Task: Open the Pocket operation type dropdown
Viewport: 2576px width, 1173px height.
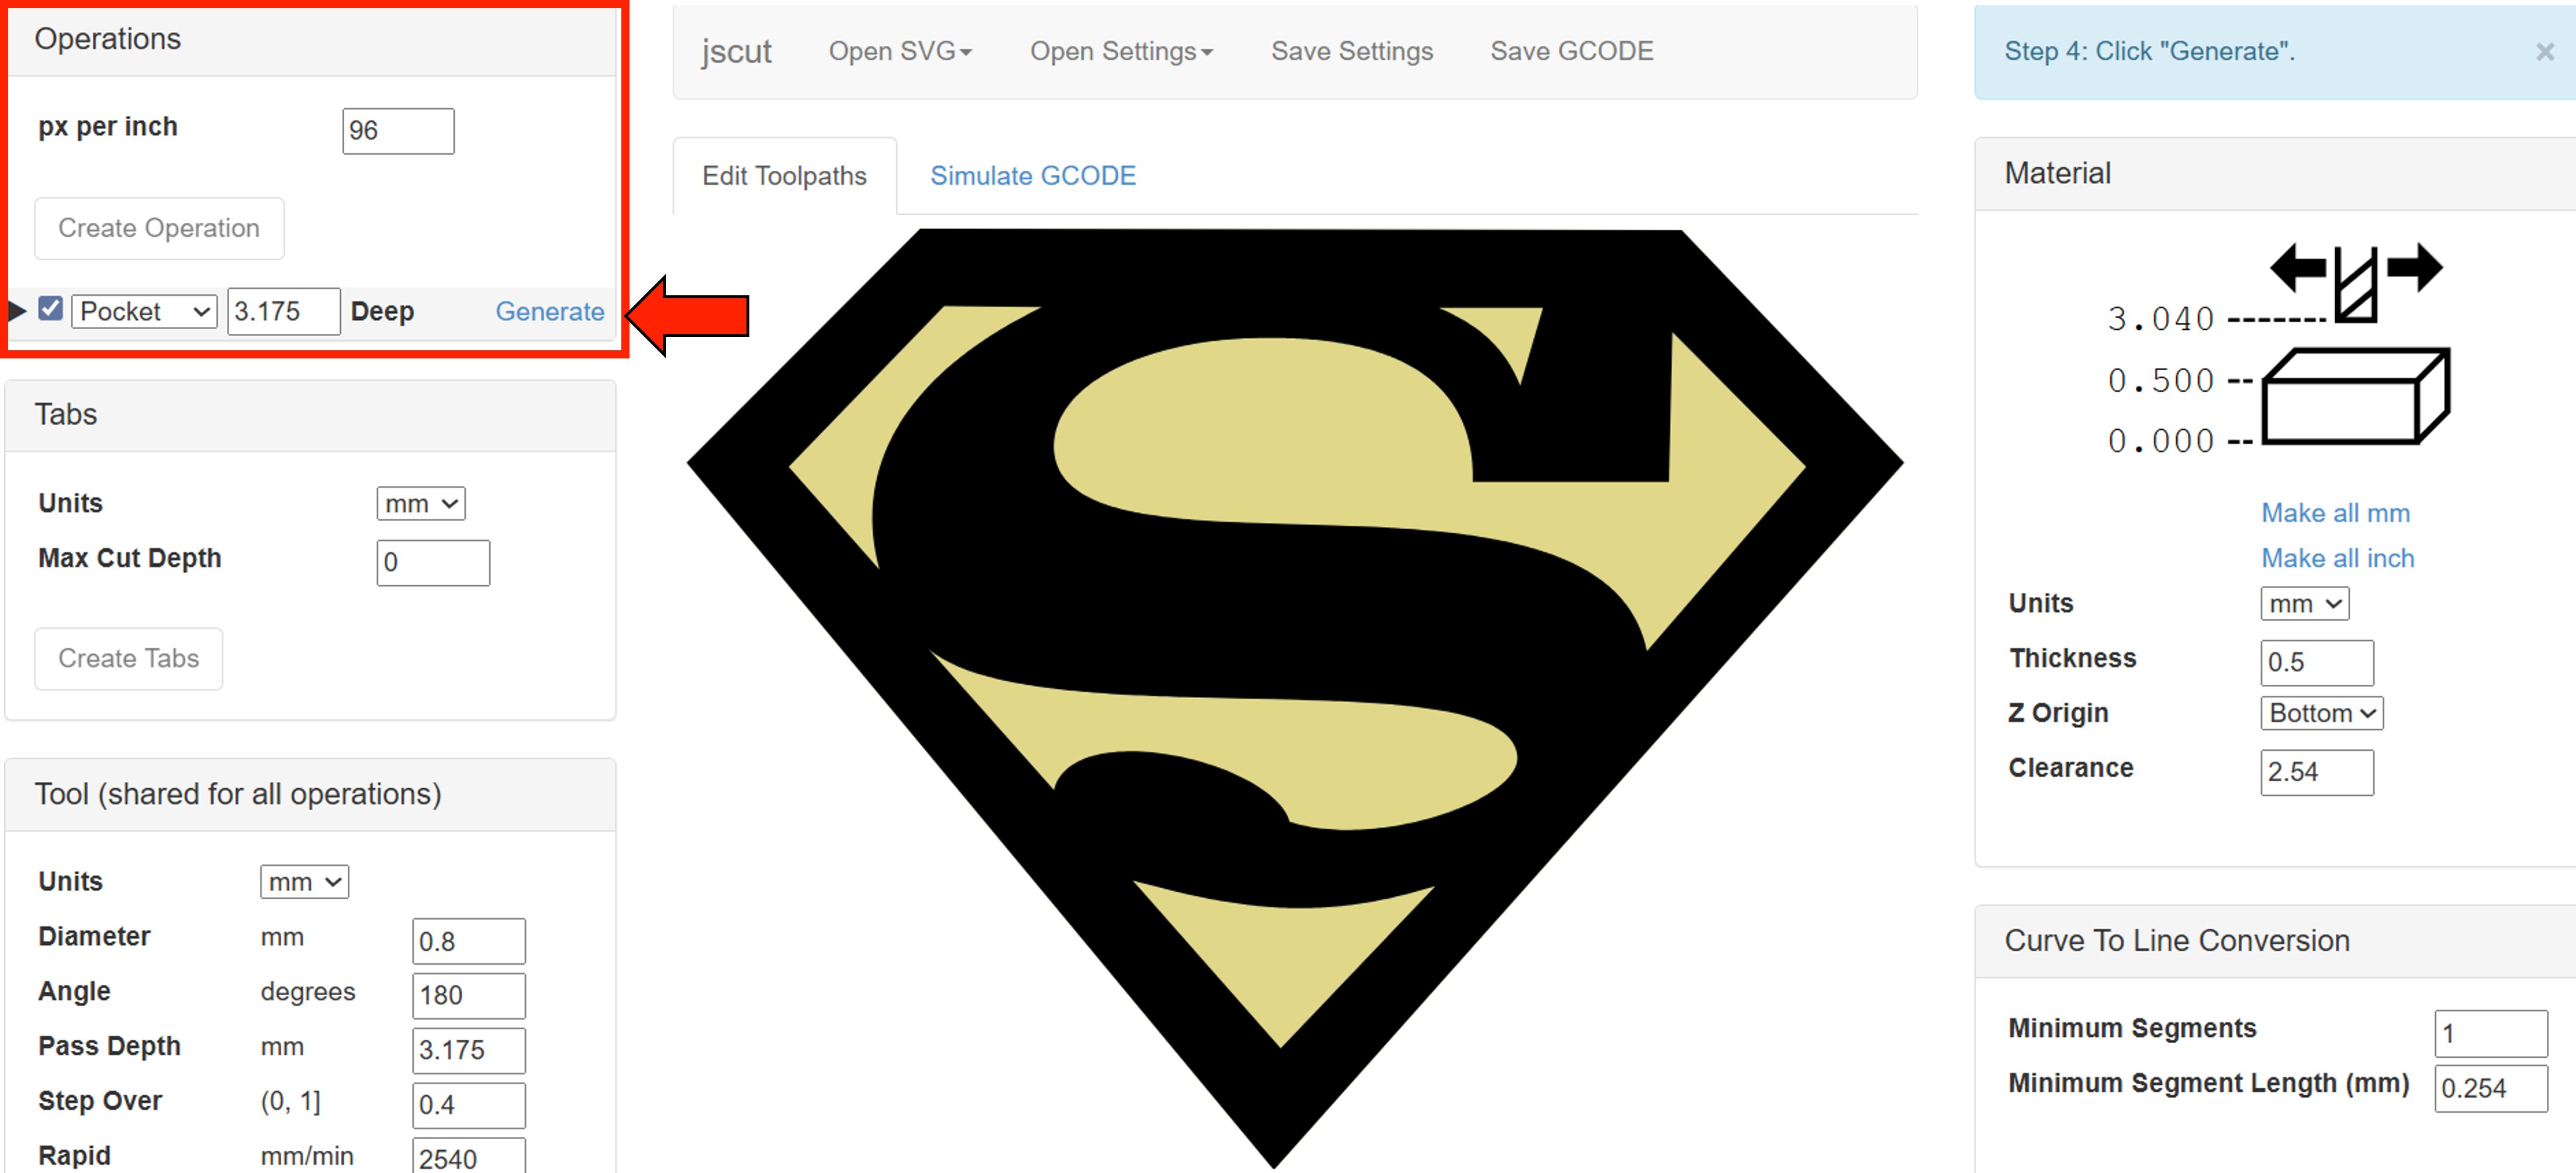Action: coord(145,312)
